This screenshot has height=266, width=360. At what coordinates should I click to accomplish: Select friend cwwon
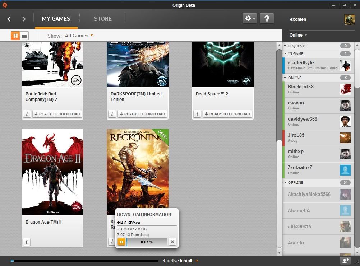[318, 106]
